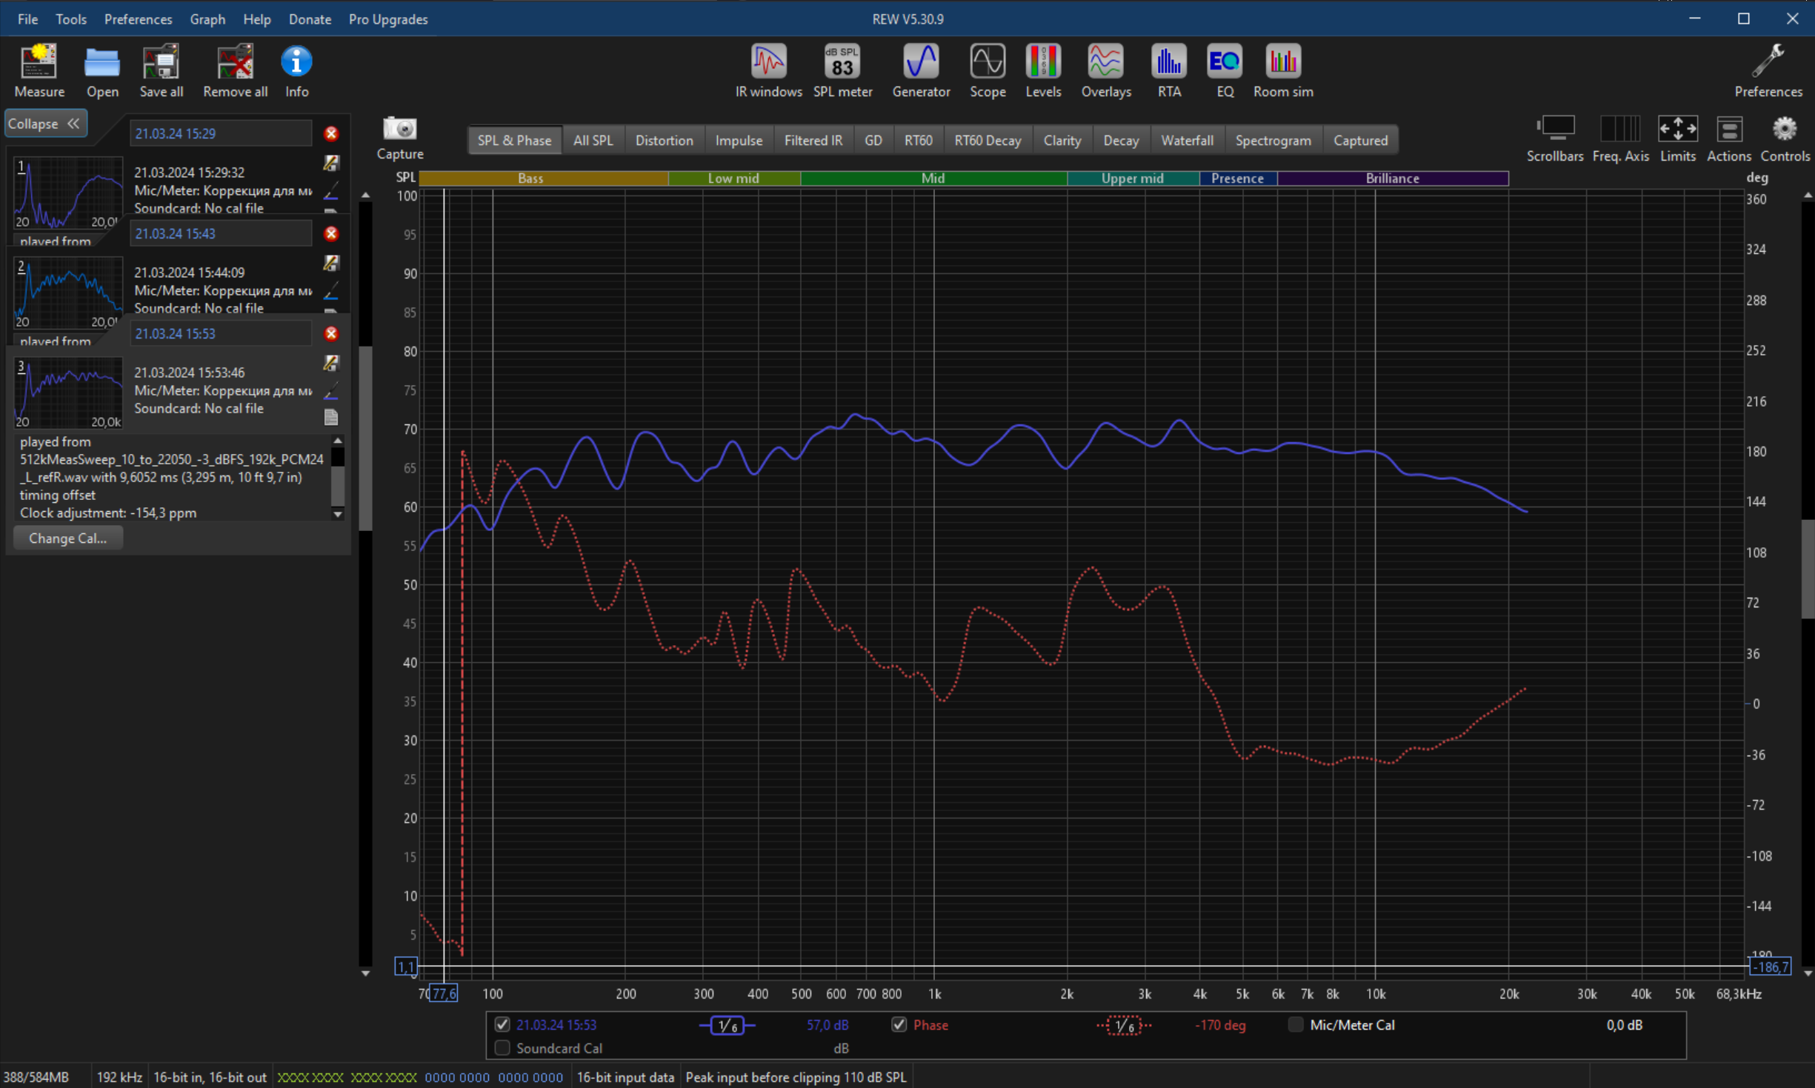The height and width of the screenshot is (1088, 1815).
Task: Change trace colour of measurement 15:53
Action: click(x=331, y=390)
